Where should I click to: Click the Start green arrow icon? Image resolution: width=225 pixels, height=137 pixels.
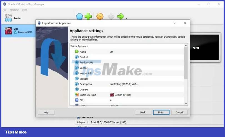coord(121,16)
